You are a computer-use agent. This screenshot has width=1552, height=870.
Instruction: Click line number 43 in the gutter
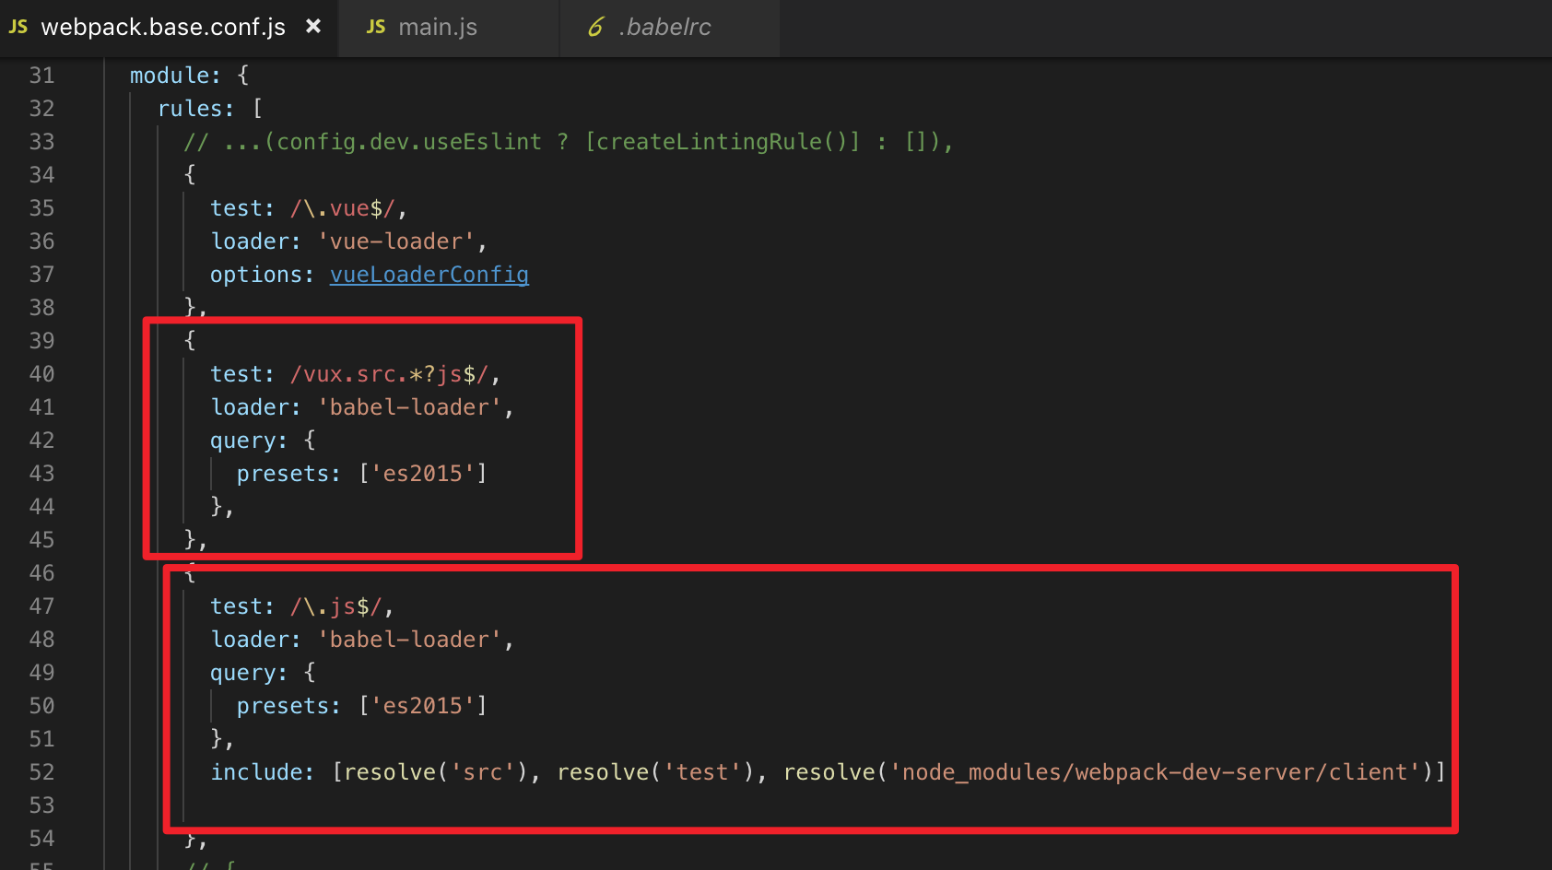pyautogui.click(x=41, y=474)
